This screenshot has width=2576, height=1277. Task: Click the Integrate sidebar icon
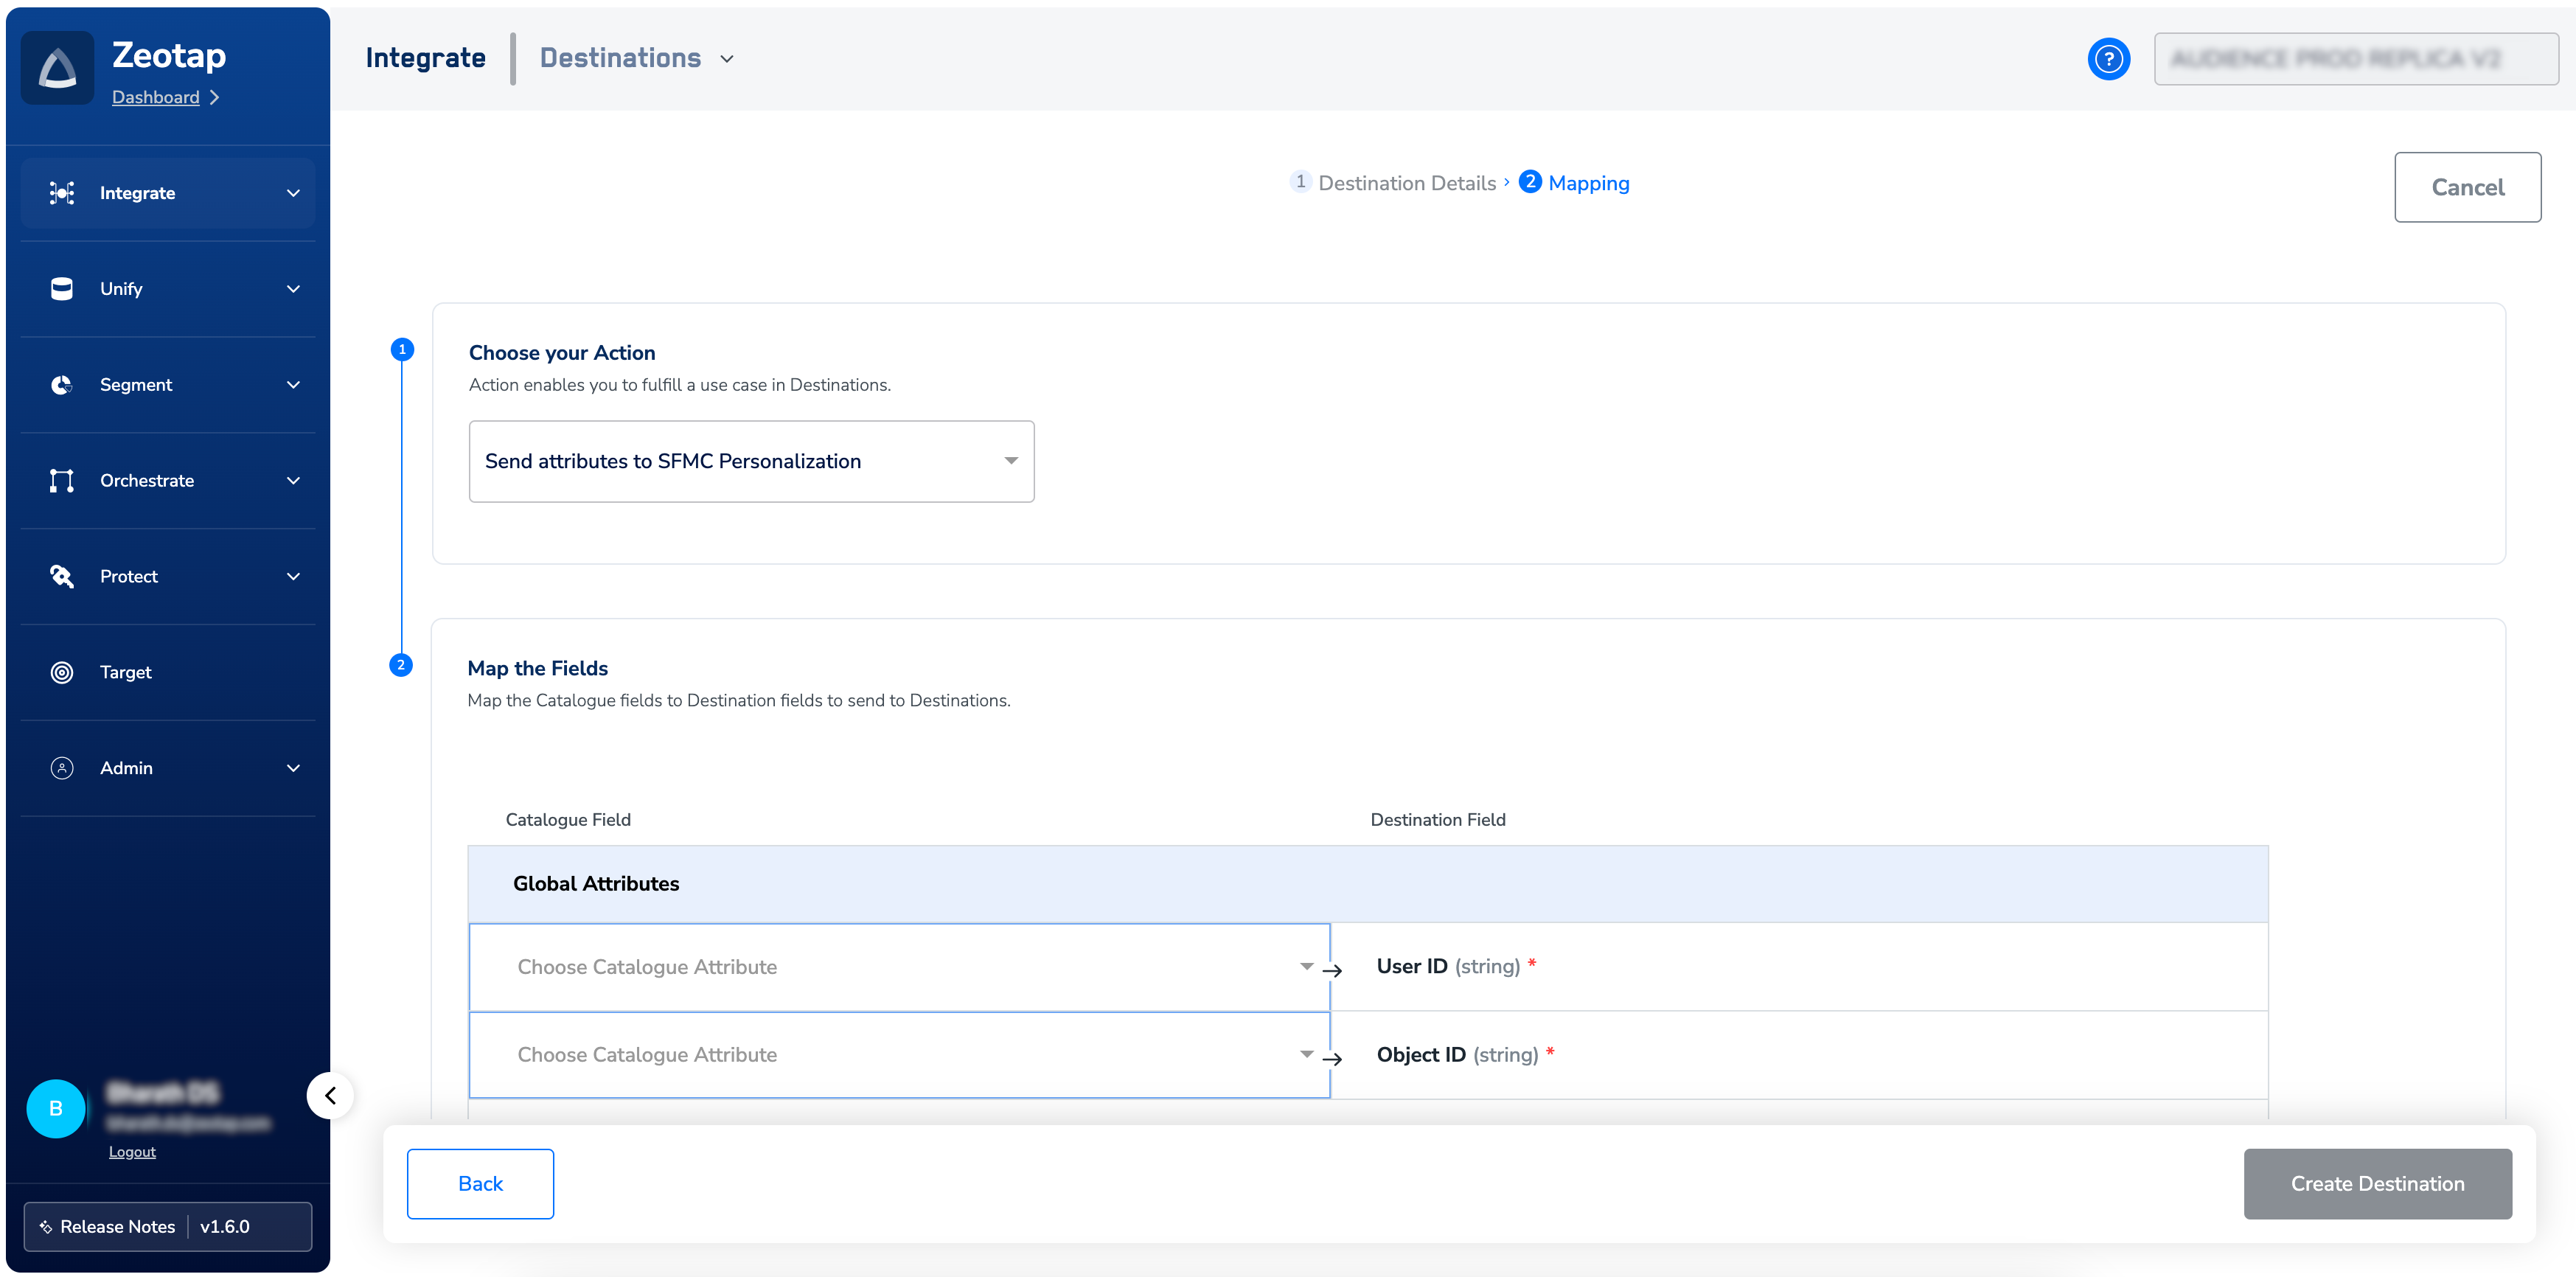62,193
